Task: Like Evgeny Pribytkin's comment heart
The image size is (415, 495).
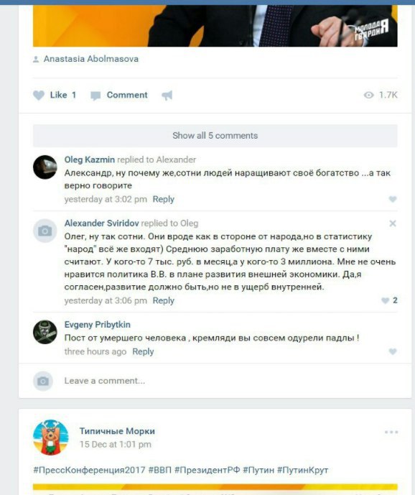Action: (392, 352)
